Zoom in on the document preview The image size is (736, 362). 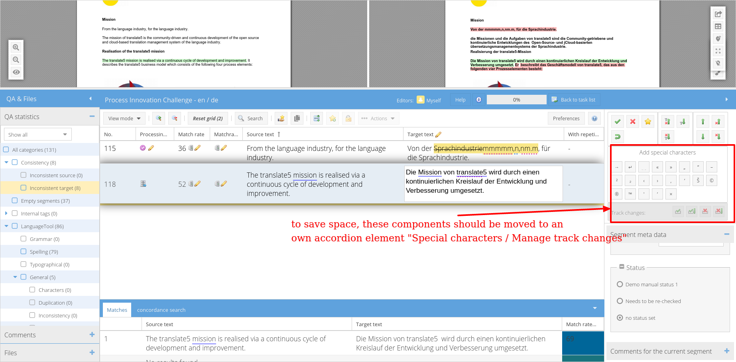pos(16,47)
